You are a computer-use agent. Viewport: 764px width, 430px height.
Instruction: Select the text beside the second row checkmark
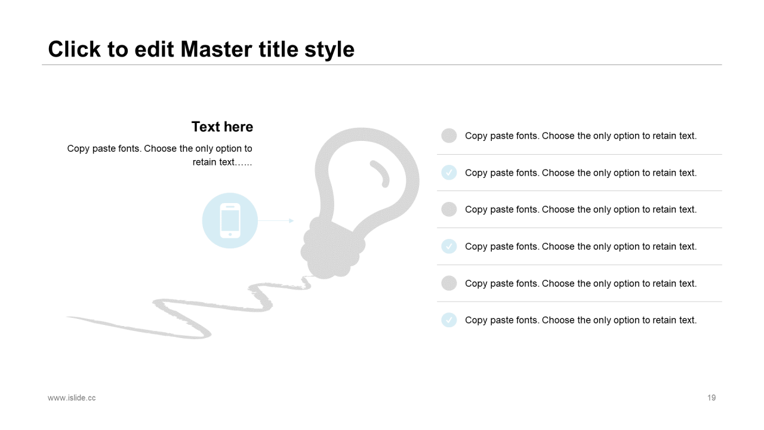581,173
